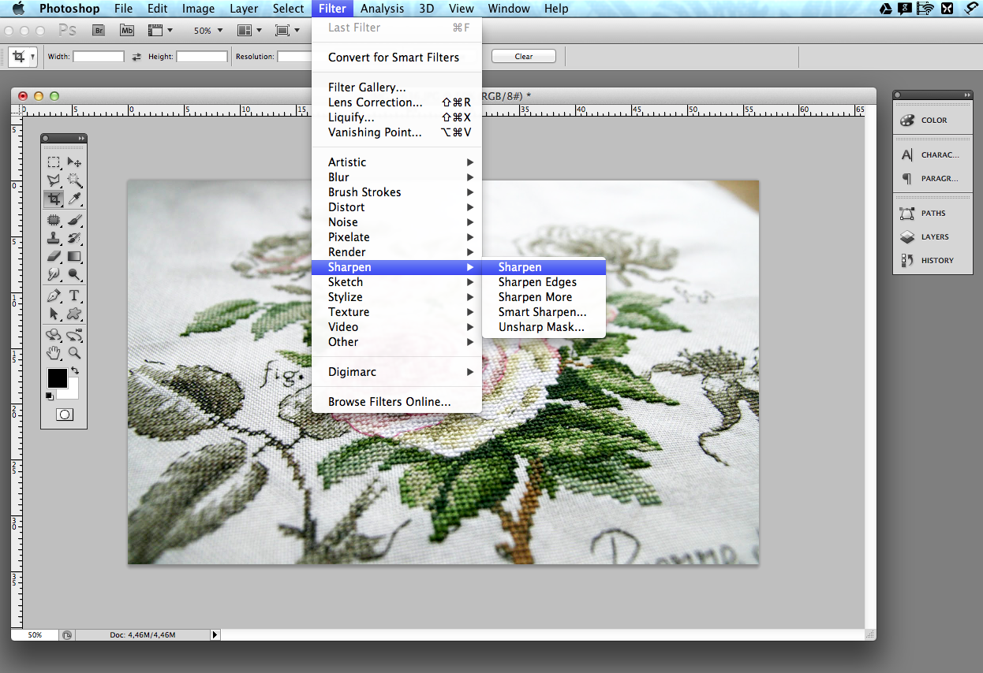The height and width of the screenshot is (673, 983).
Task: Select the Healing Brush patch tool
Action: [x=54, y=220]
